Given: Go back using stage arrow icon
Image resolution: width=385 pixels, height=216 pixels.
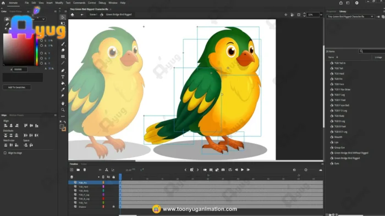Looking at the screenshot, I should click(82, 15).
